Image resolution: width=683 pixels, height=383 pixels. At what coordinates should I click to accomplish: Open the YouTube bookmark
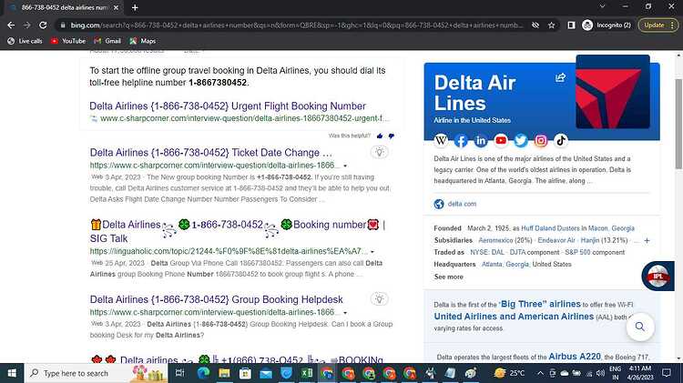(x=68, y=41)
